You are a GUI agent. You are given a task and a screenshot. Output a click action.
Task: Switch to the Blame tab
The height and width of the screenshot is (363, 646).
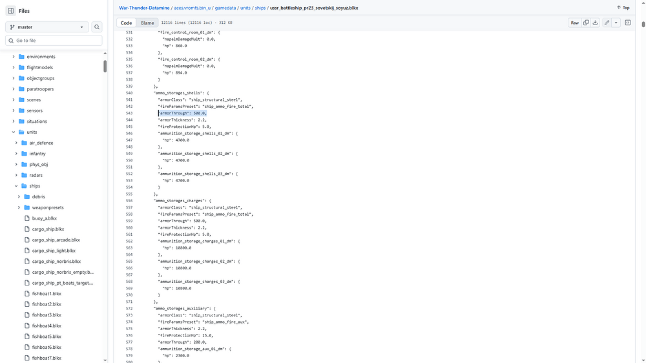[147, 23]
